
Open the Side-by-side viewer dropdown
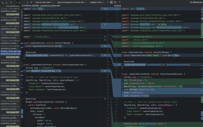point(44,2)
